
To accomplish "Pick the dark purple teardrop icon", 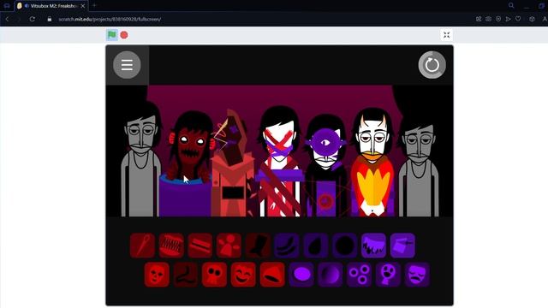I will click(316, 246).
